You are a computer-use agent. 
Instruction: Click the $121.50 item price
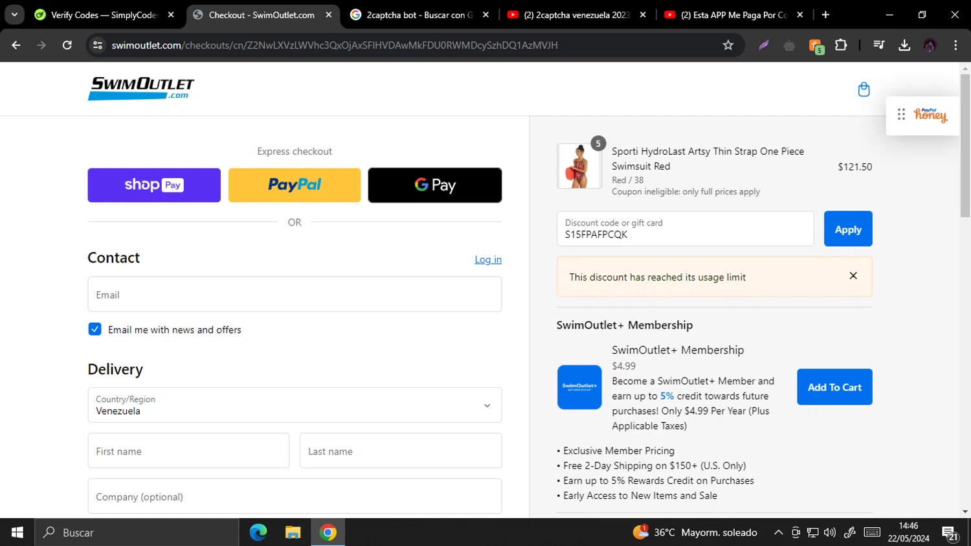coord(854,166)
